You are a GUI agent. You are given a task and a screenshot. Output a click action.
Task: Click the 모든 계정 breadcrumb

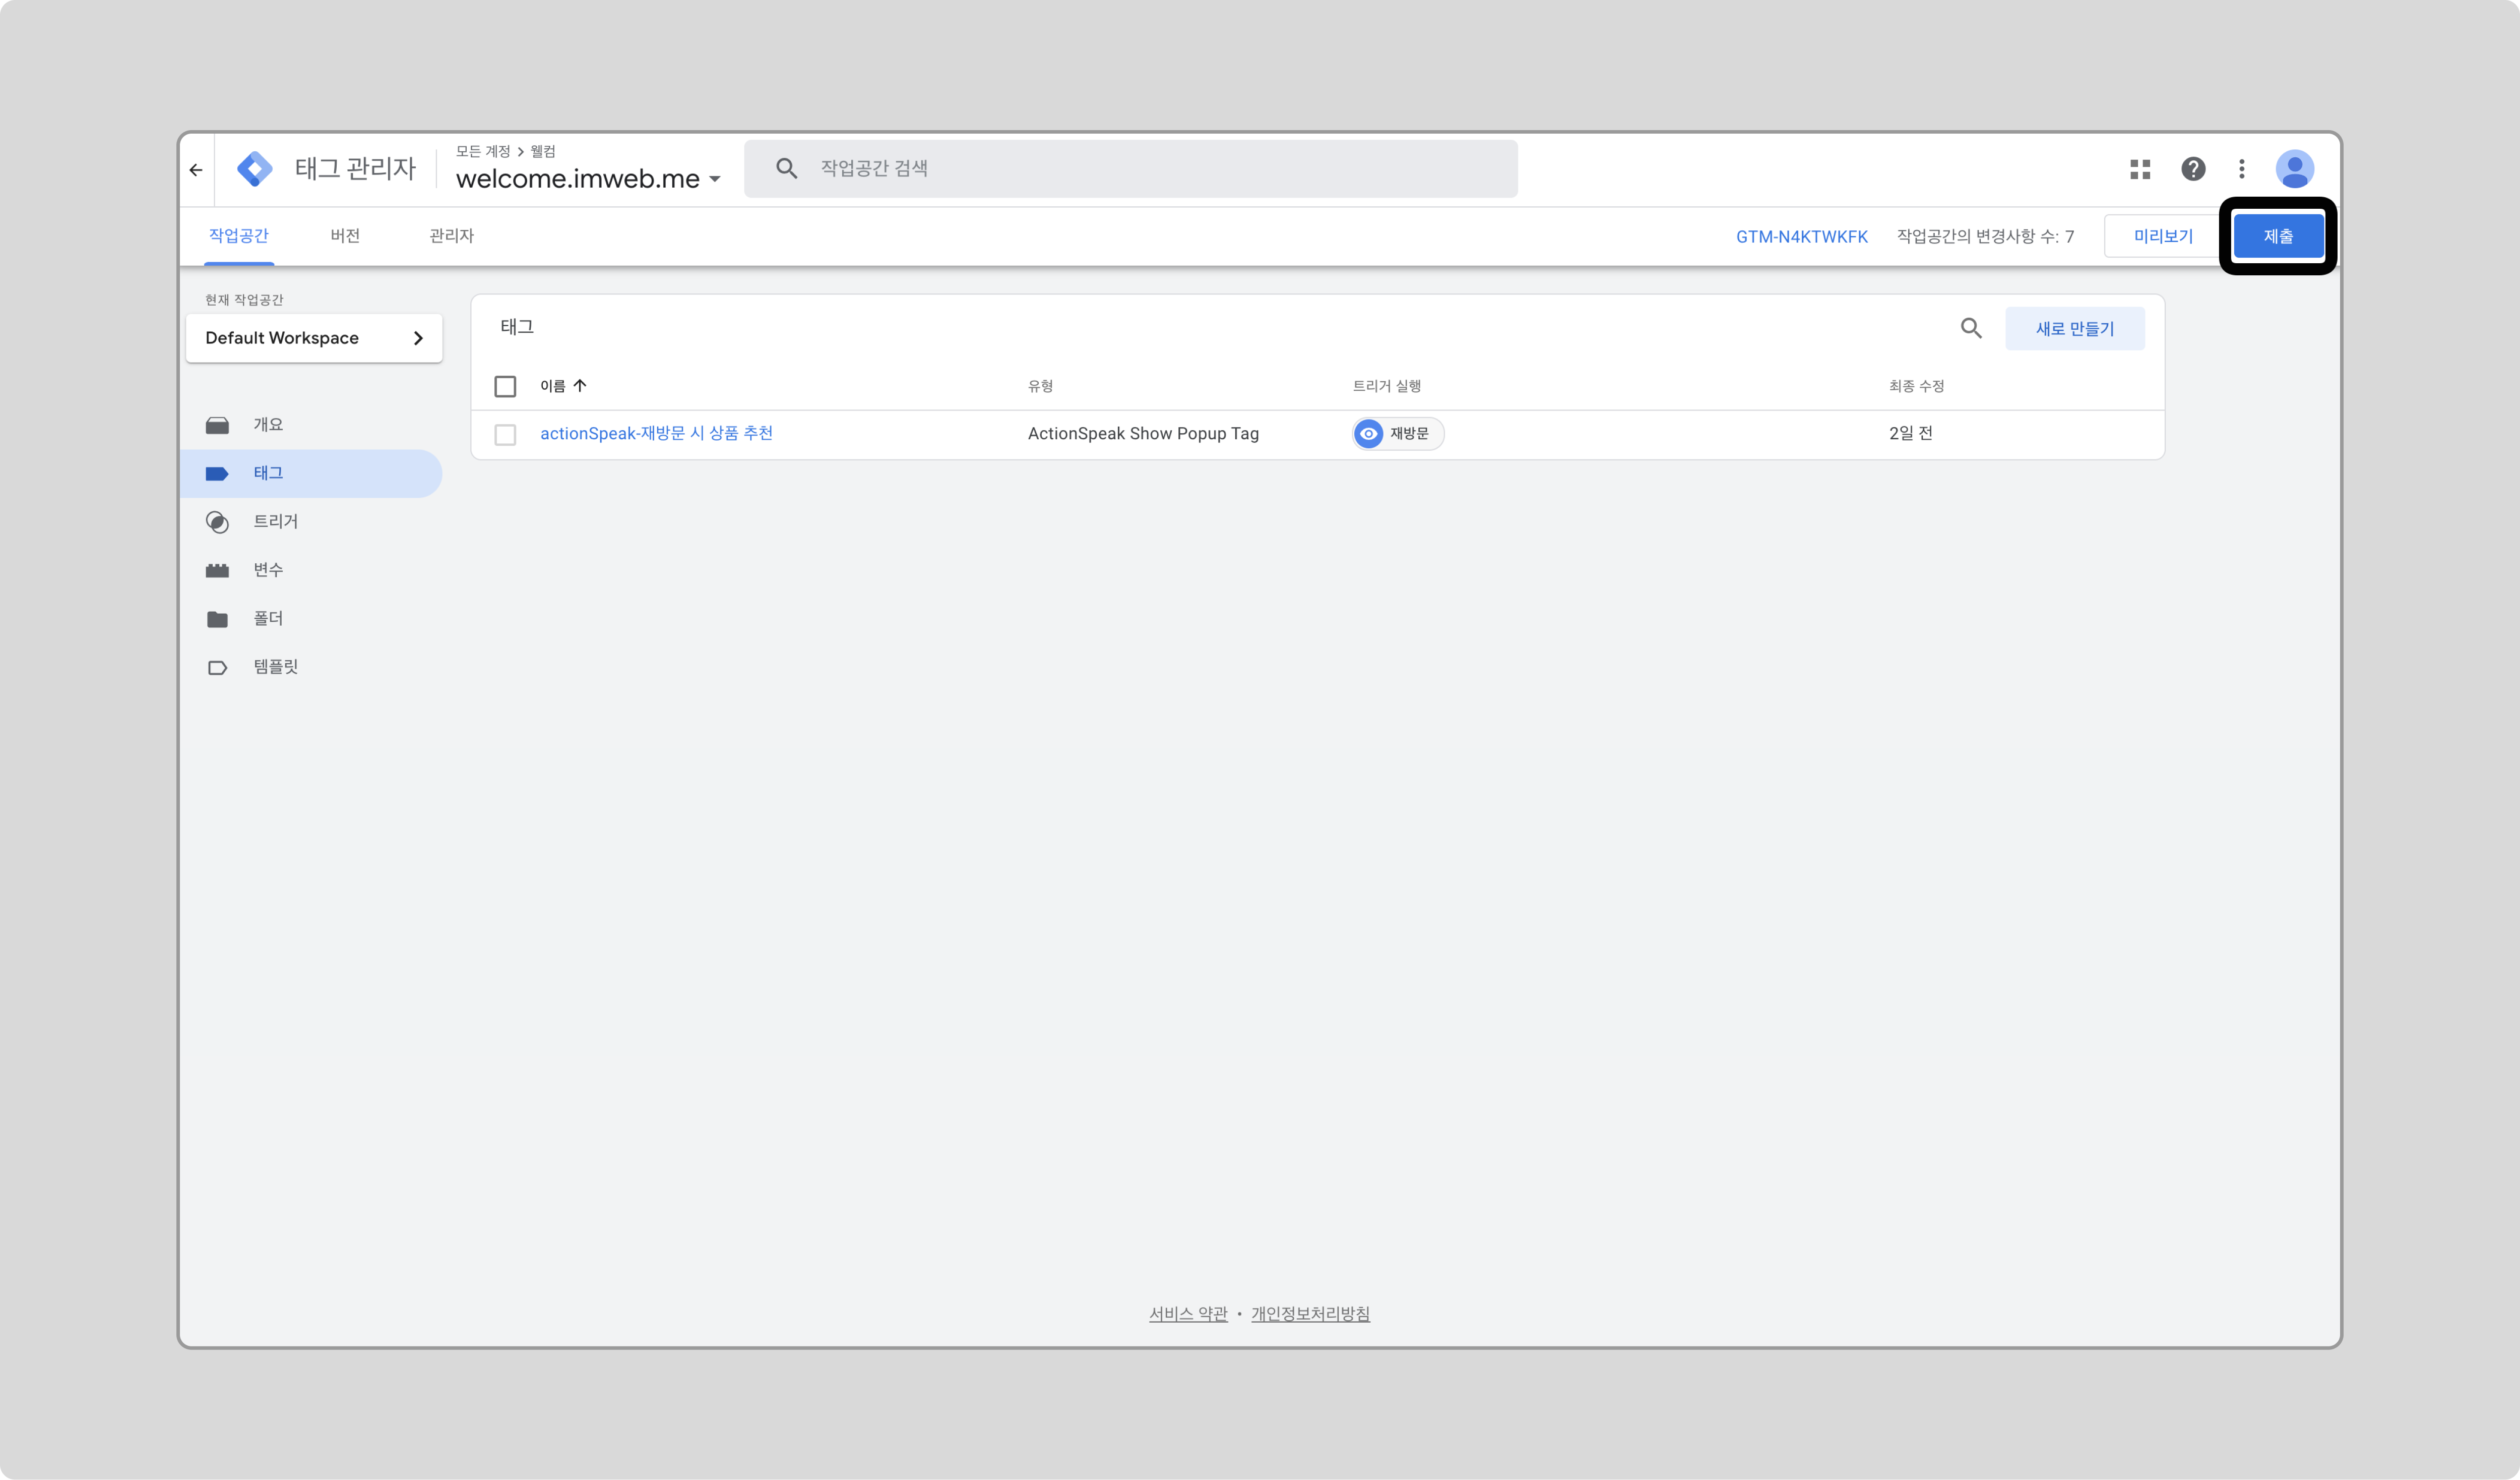[x=483, y=151]
